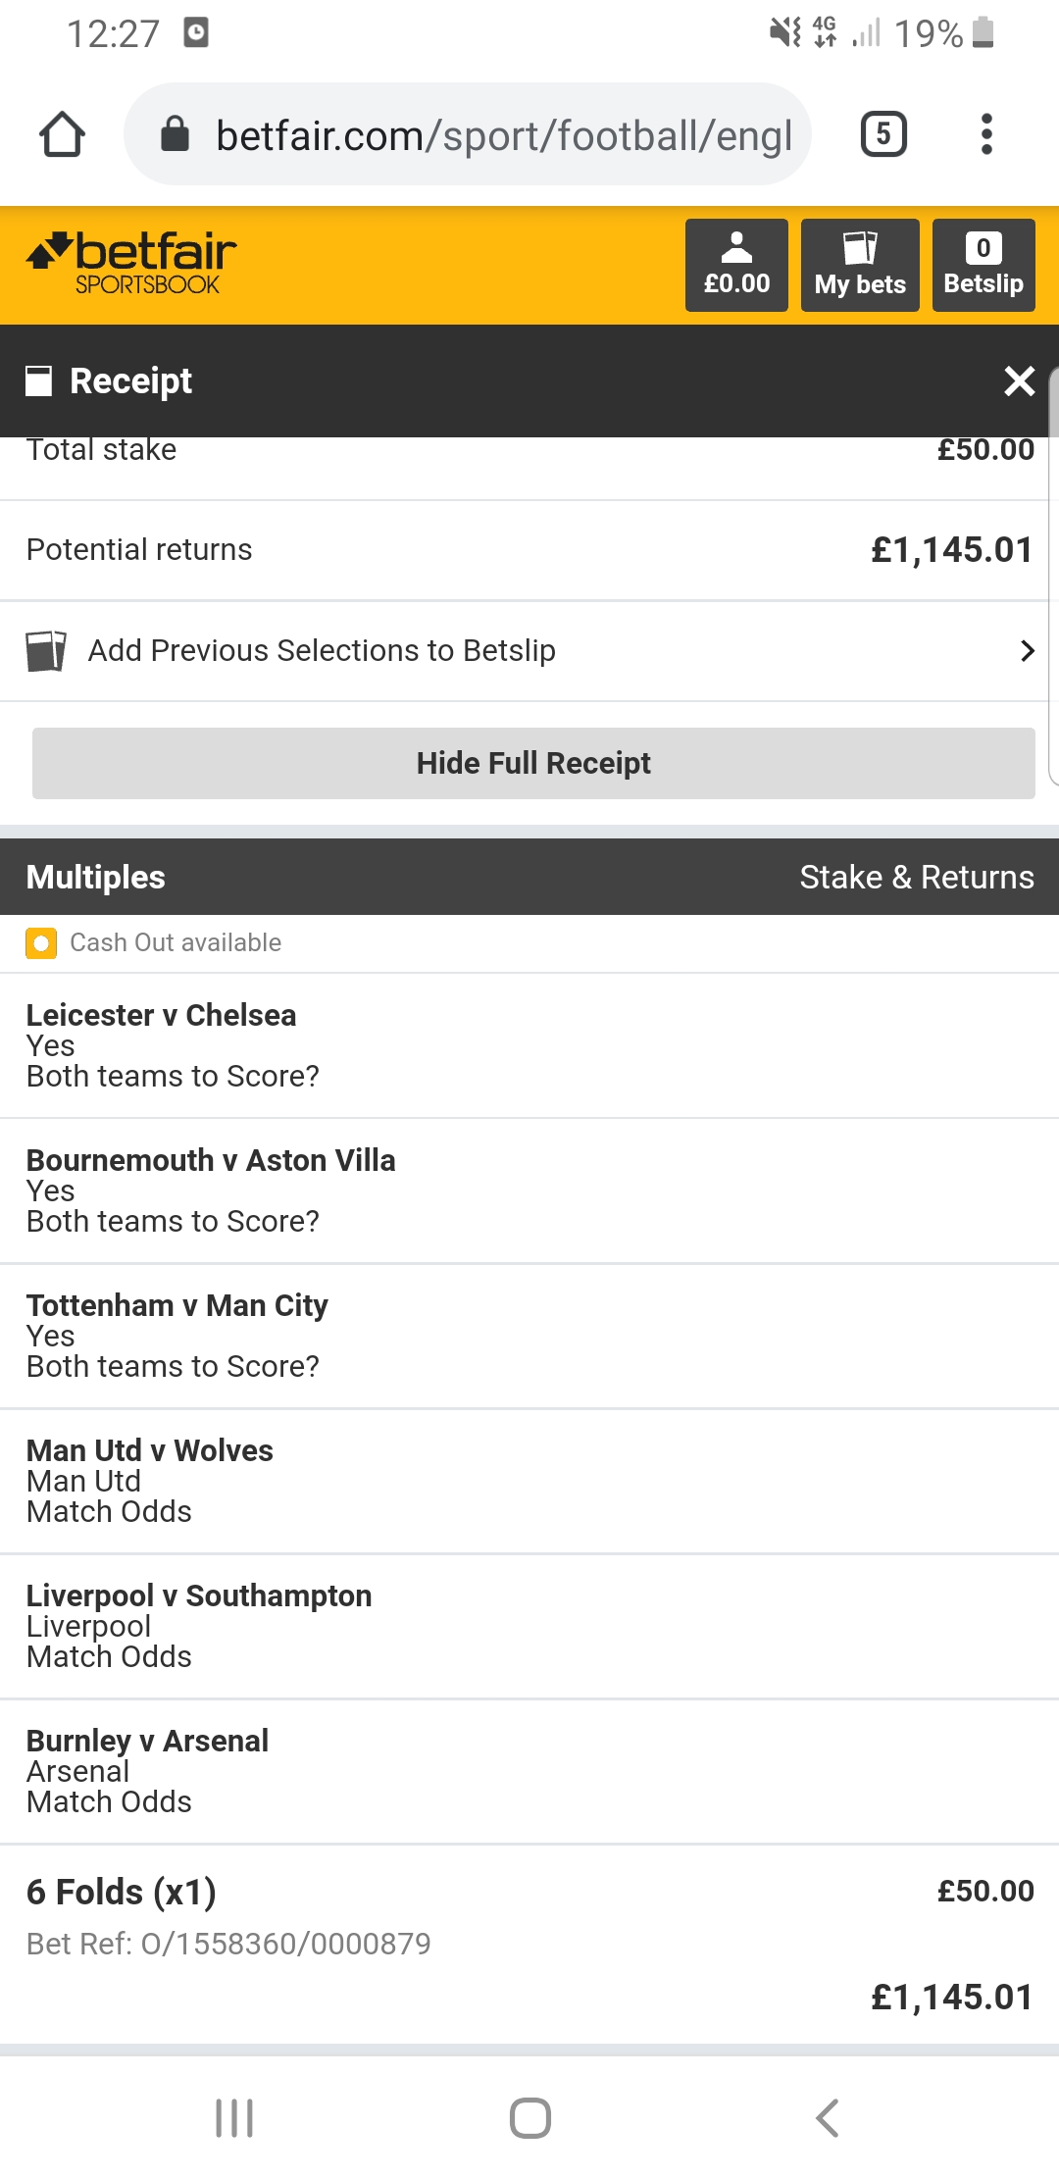The width and height of the screenshot is (1059, 2177).
Task: Expand Add Previous Selections to Betslip chevron
Action: coord(1027,650)
